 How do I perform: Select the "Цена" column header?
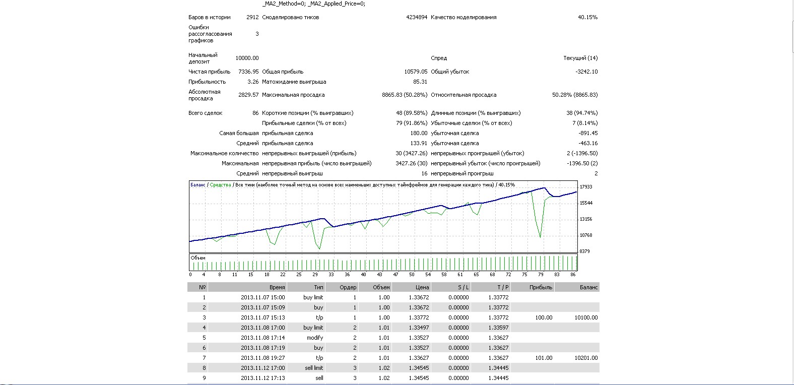(422, 287)
